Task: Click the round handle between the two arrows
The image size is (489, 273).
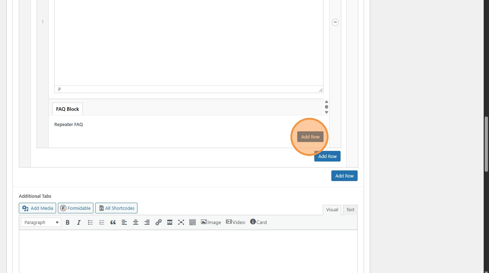Action: [327, 107]
